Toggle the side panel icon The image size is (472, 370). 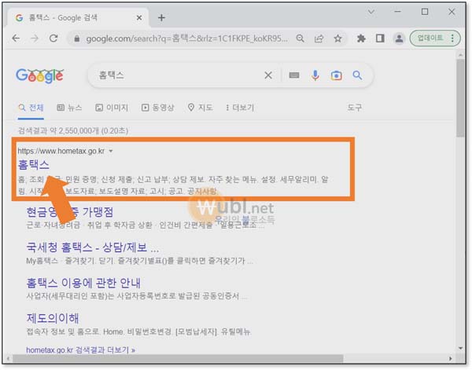380,38
